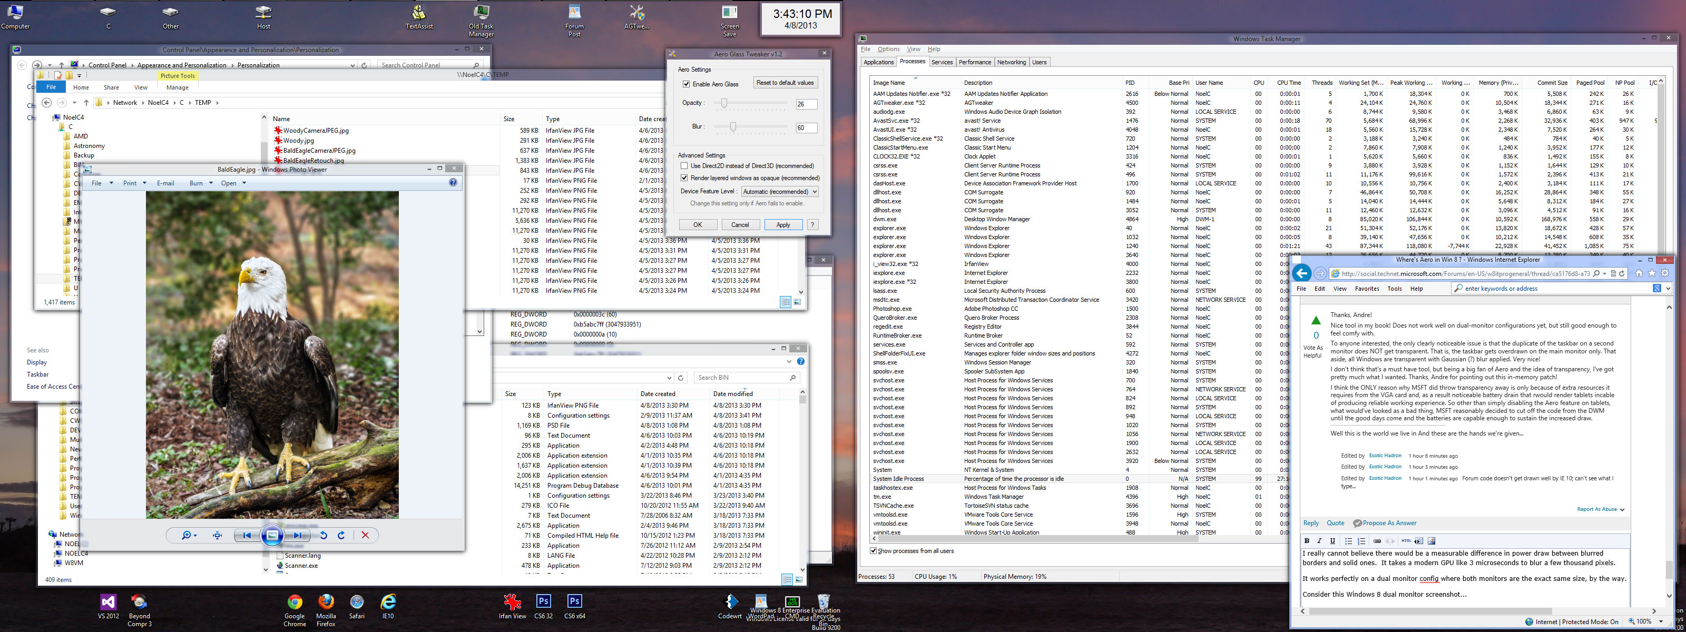Open Old Task Manager desktop shortcut
The image size is (1686, 632).
[481, 21]
